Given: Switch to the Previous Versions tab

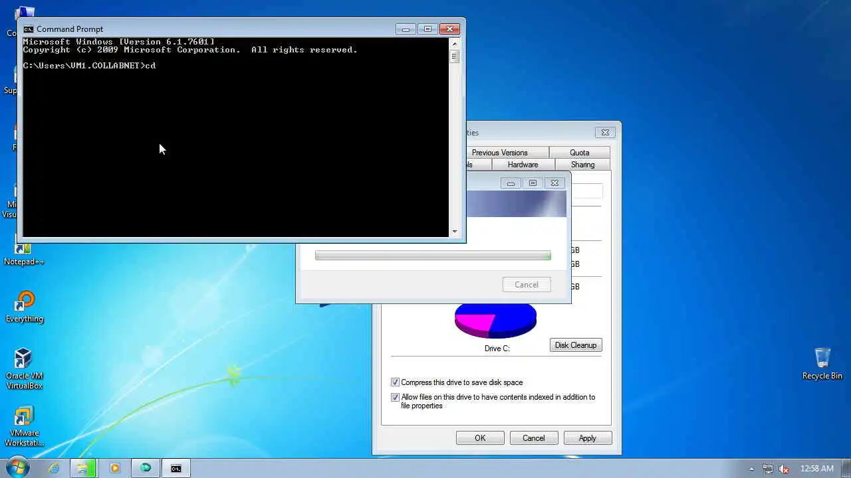Looking at the screenshot, I should (499, 153).
